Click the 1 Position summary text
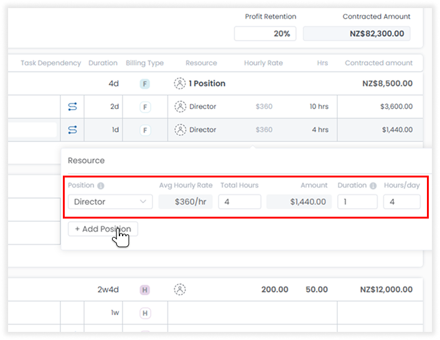 point(207,83)
